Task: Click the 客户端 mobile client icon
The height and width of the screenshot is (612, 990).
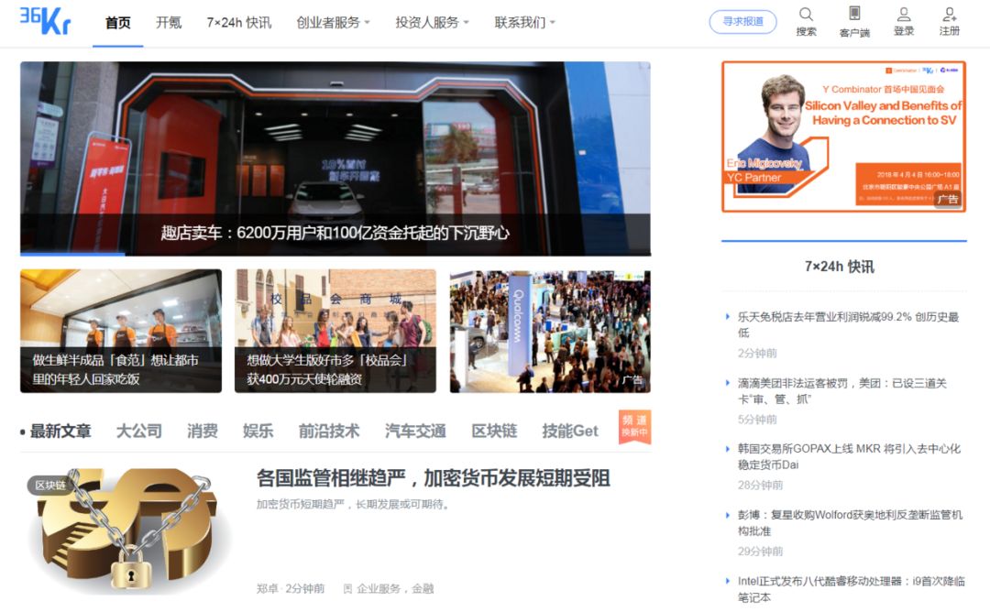Action: pos(854,15)
